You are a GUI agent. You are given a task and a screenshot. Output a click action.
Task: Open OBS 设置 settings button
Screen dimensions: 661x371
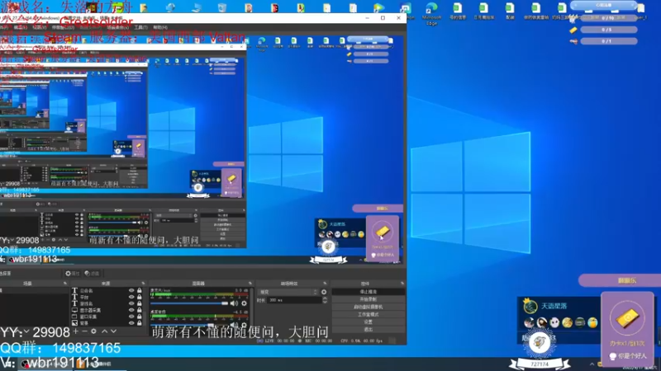[368, 322]
